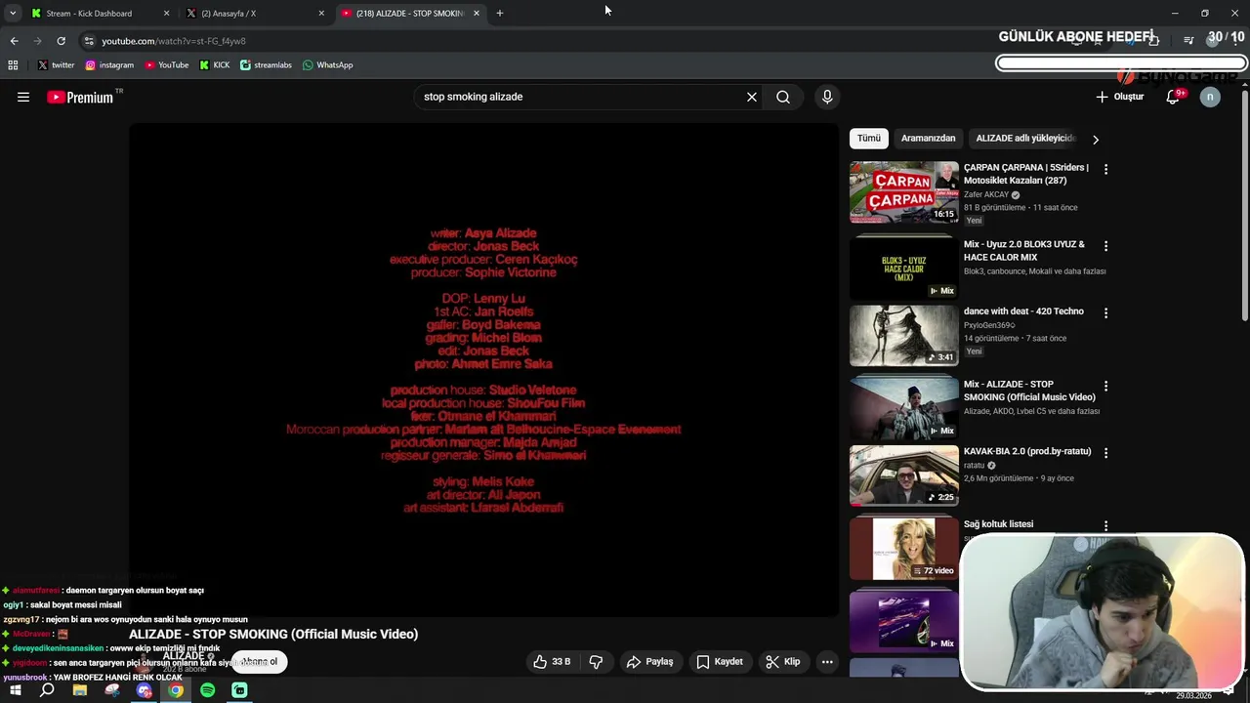Open ÇARPAN ÇARPANA video thumbnail
The width and height of the screenshot is (1250, 703).
coord(904,192)
